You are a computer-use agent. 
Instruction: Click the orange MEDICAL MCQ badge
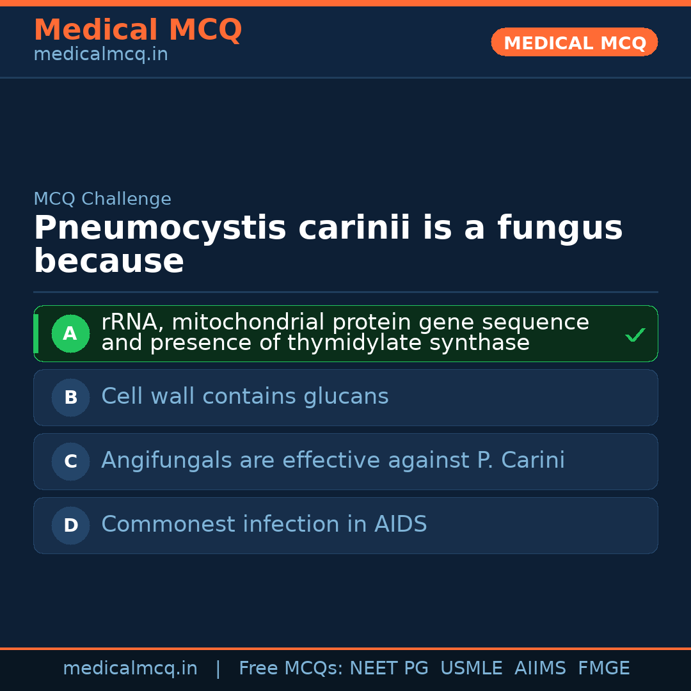574,42
